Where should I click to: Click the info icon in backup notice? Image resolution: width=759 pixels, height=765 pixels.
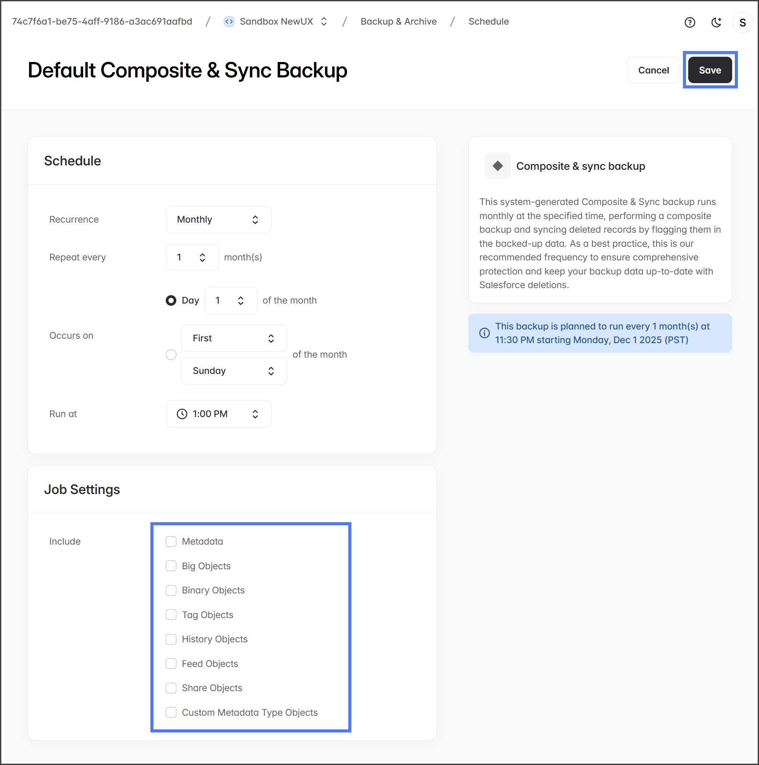(484, 333)
